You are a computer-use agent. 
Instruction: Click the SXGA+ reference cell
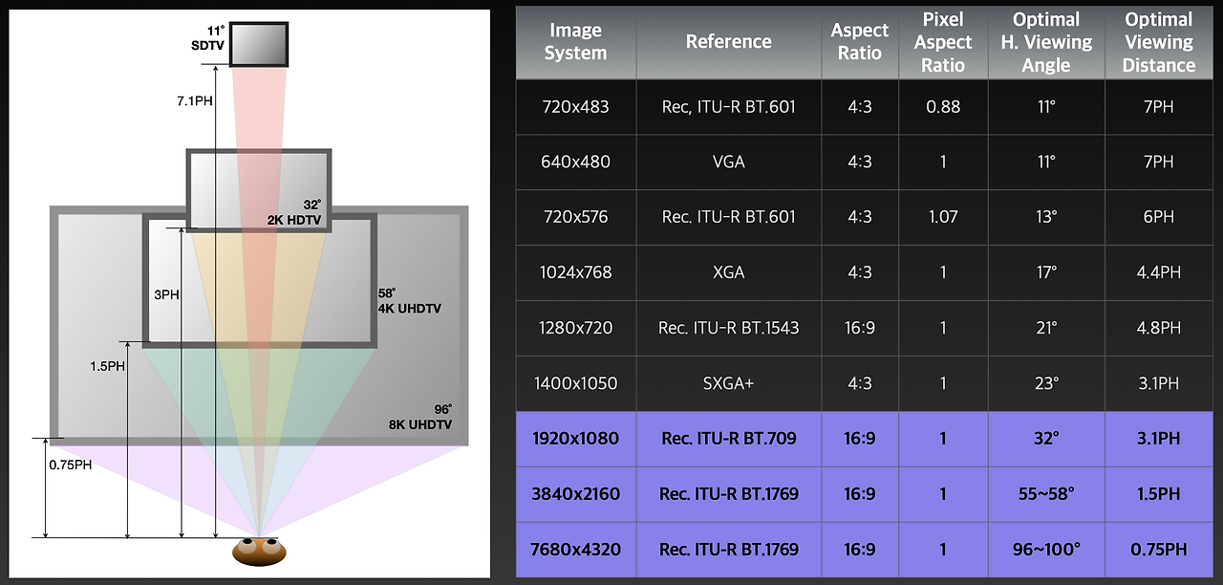coord(728,383)
